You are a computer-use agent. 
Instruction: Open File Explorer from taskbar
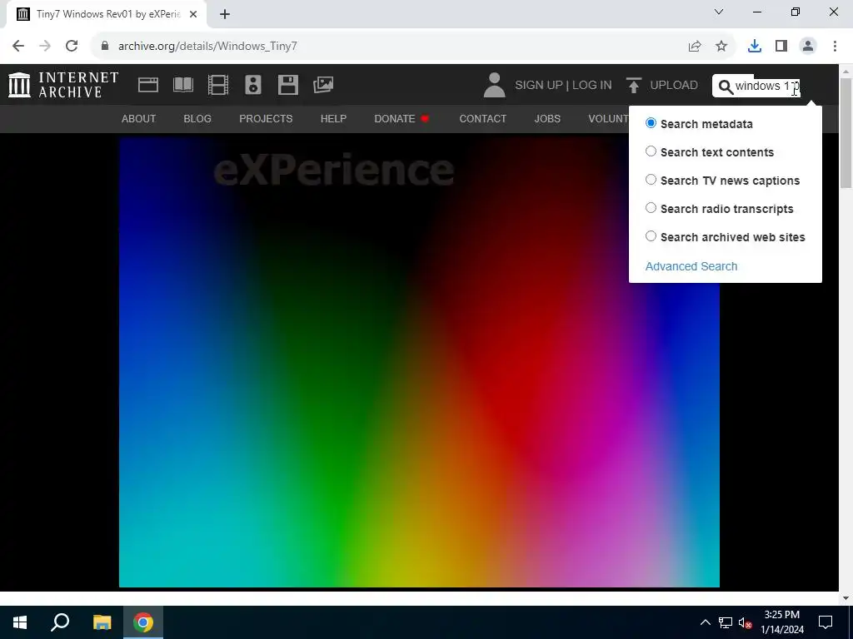pyautogui.click(x=102, y=622)
